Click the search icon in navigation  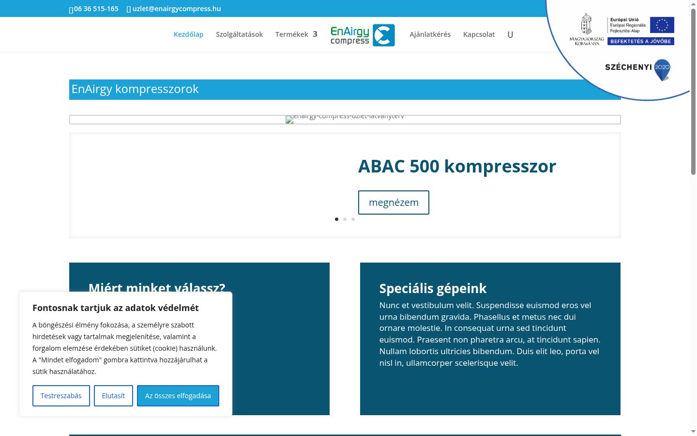point(510,34)
